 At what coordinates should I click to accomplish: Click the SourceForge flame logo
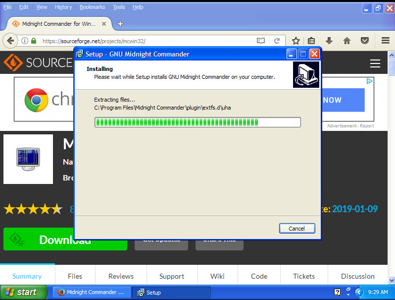(13, 62)
